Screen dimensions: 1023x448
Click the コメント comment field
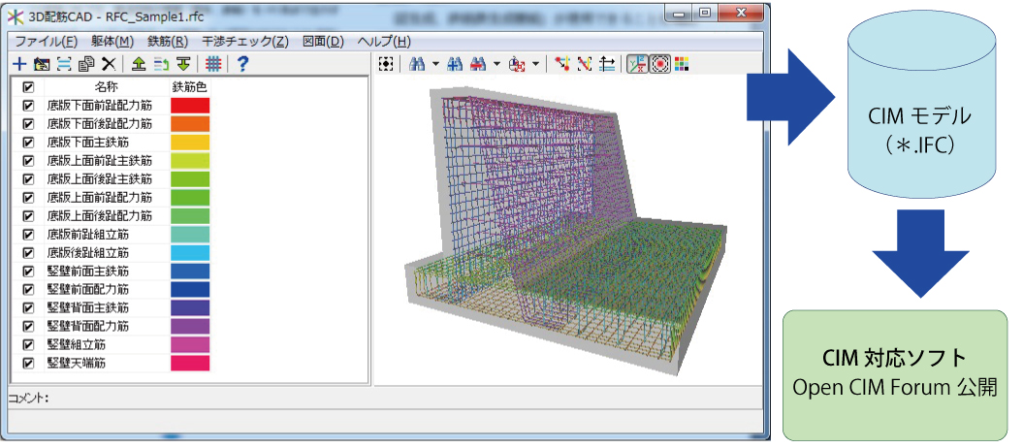click(x=384, y=398)
